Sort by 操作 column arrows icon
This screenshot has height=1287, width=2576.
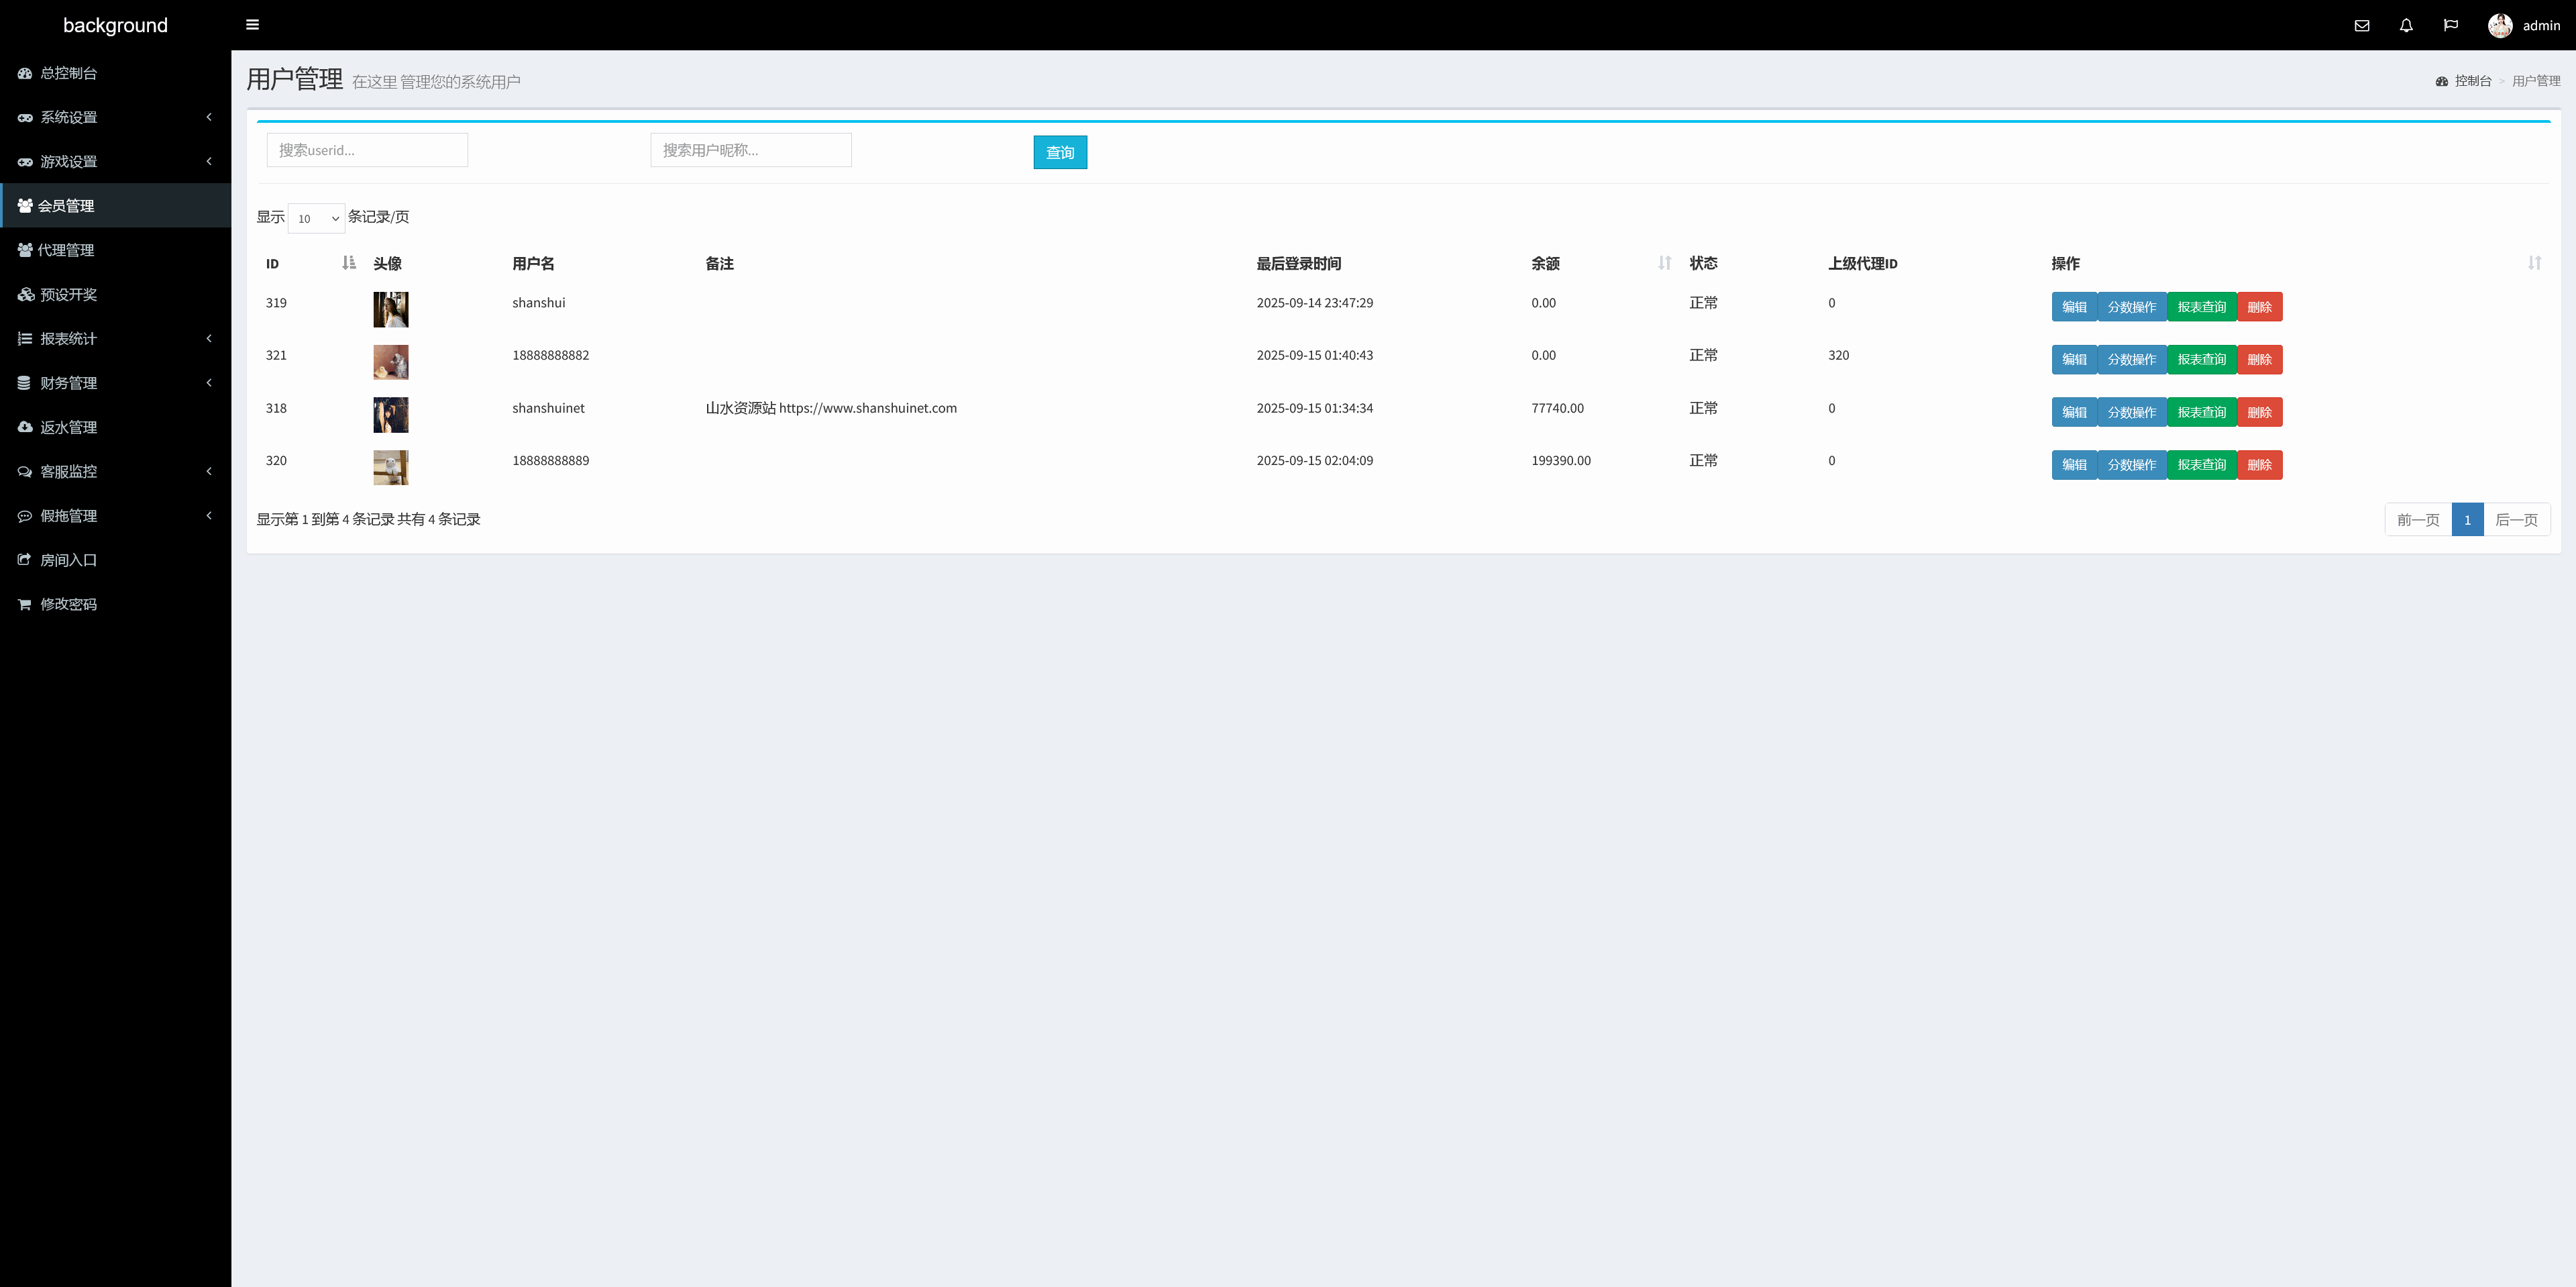click(x=2534, y=263)
